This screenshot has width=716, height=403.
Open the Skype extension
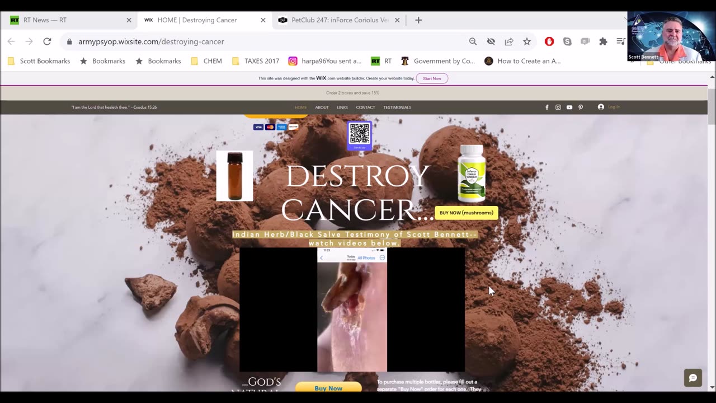point(567,41)
